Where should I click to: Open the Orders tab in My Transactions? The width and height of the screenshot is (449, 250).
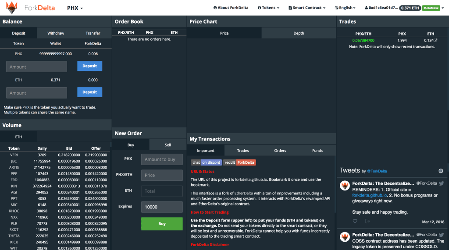pyautogui.click(x=280, y=151)
